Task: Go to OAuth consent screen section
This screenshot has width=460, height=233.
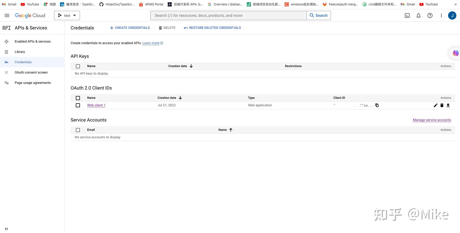Action: click(31, 72)
